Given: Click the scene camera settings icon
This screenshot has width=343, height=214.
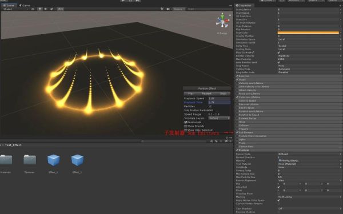Looking at the screenshot, I should 168,9.
